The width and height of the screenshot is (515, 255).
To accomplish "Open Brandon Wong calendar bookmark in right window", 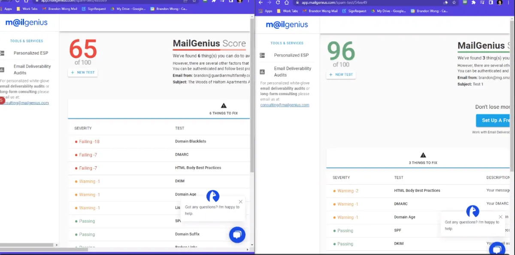I will pos(429,11).
